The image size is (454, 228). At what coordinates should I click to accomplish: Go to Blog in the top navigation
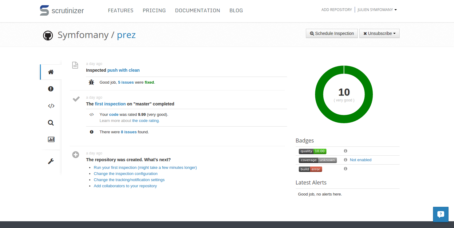(x=236, y=10)
